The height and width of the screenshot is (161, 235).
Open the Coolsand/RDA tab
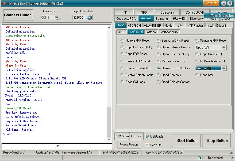tap(126, 19)
